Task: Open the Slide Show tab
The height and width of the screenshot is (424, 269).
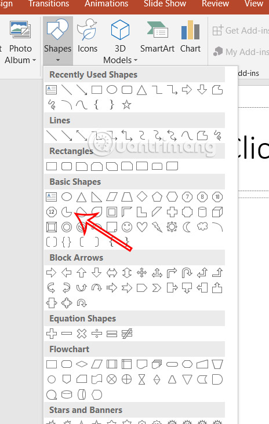Action: pos(165,3)
